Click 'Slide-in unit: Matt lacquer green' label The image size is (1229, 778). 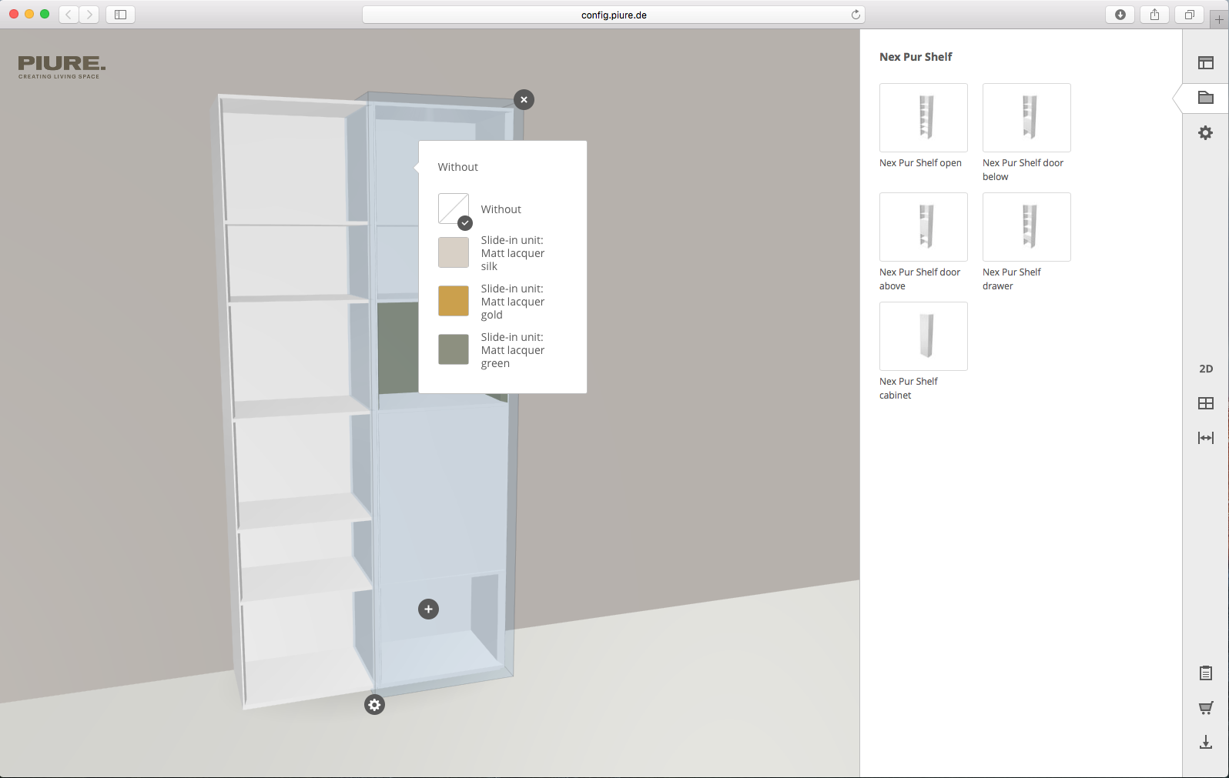click(513, 350)
